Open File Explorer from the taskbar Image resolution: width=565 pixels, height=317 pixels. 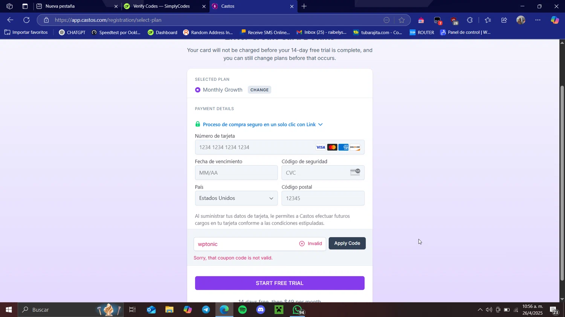(169, 310)
